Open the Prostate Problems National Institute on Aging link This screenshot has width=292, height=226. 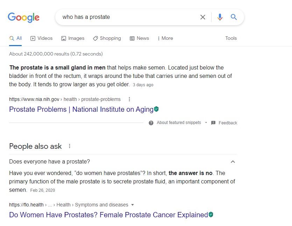coord(81,109)
